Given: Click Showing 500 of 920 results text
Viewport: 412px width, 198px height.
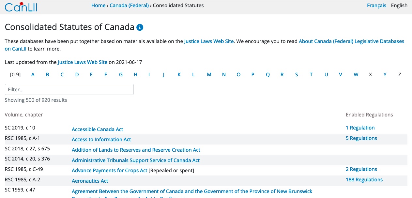Looking at the screenshot, I should (x=36, y=100).
